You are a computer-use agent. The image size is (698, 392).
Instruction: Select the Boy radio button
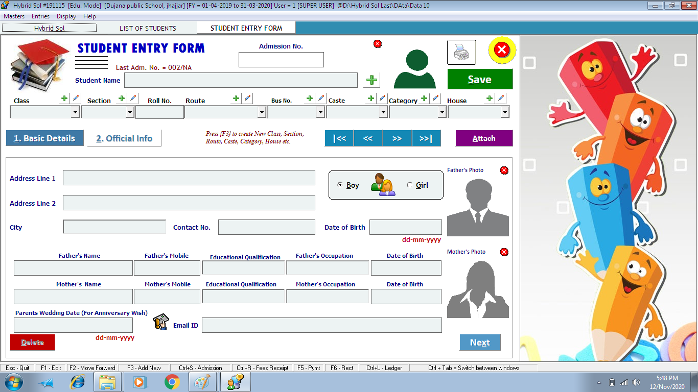tap(340, 185)
